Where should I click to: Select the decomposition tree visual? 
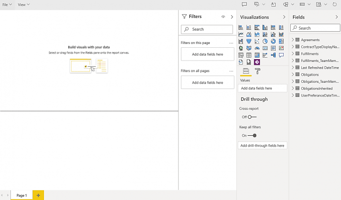(x=273, y=55)
